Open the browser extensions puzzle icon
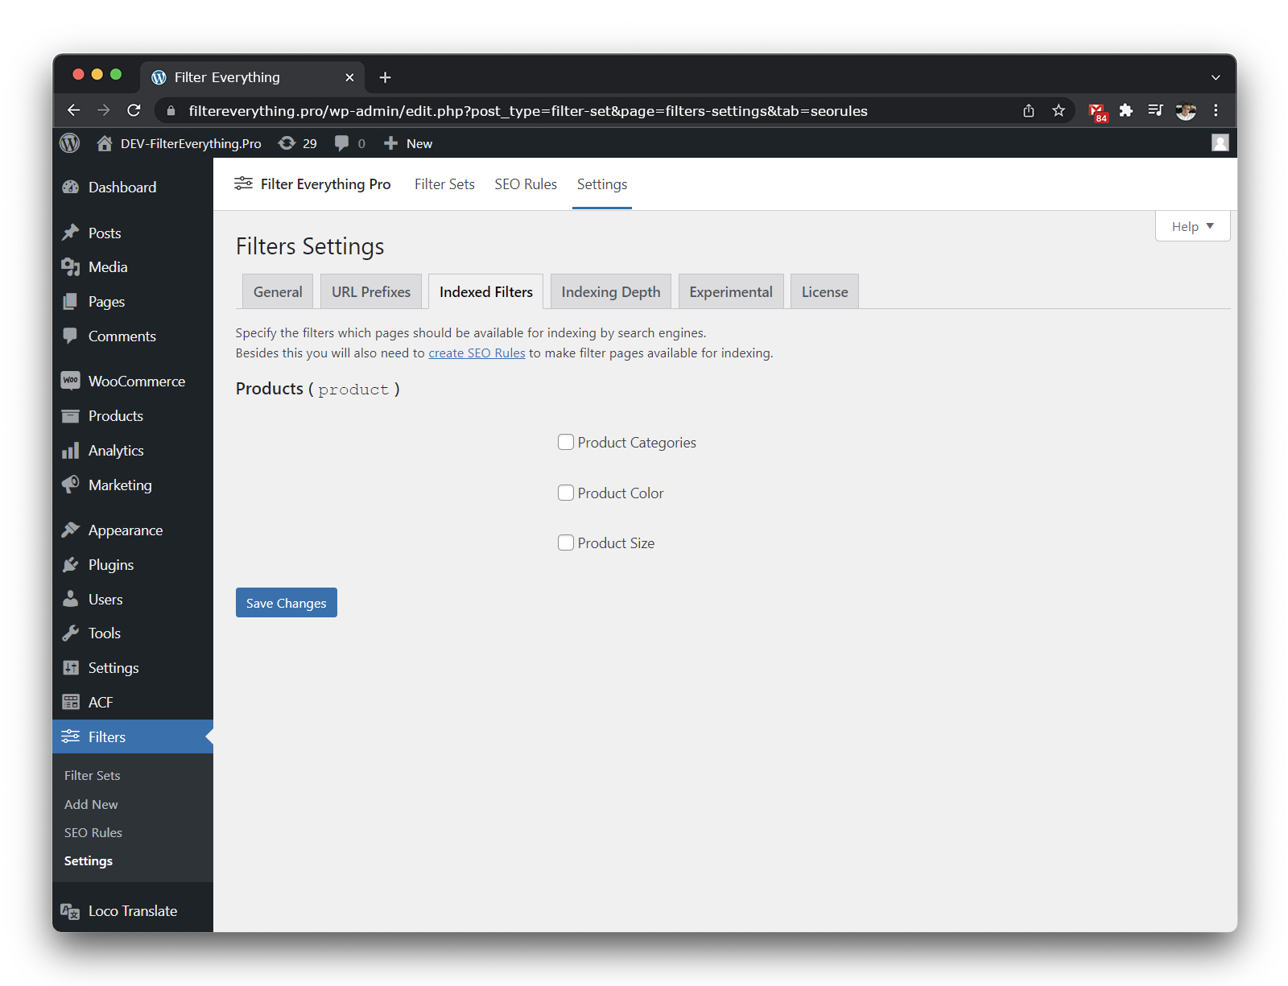 point(1125,110)
